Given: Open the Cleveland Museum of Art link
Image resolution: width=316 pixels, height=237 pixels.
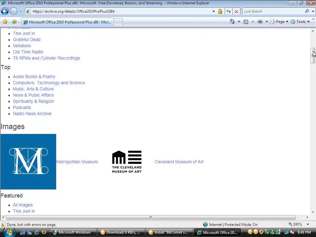Looking at the screenshot, I should coord(179,162).
